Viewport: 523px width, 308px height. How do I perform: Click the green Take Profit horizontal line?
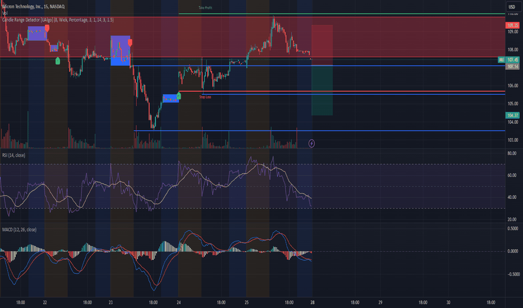[x=342, y=14]
